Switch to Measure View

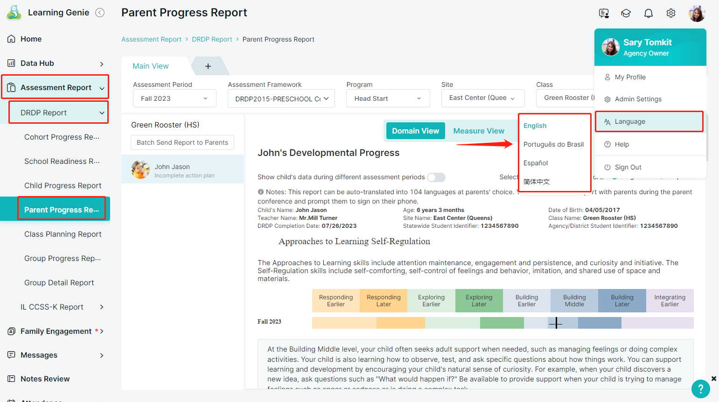[x=478, y=131]
